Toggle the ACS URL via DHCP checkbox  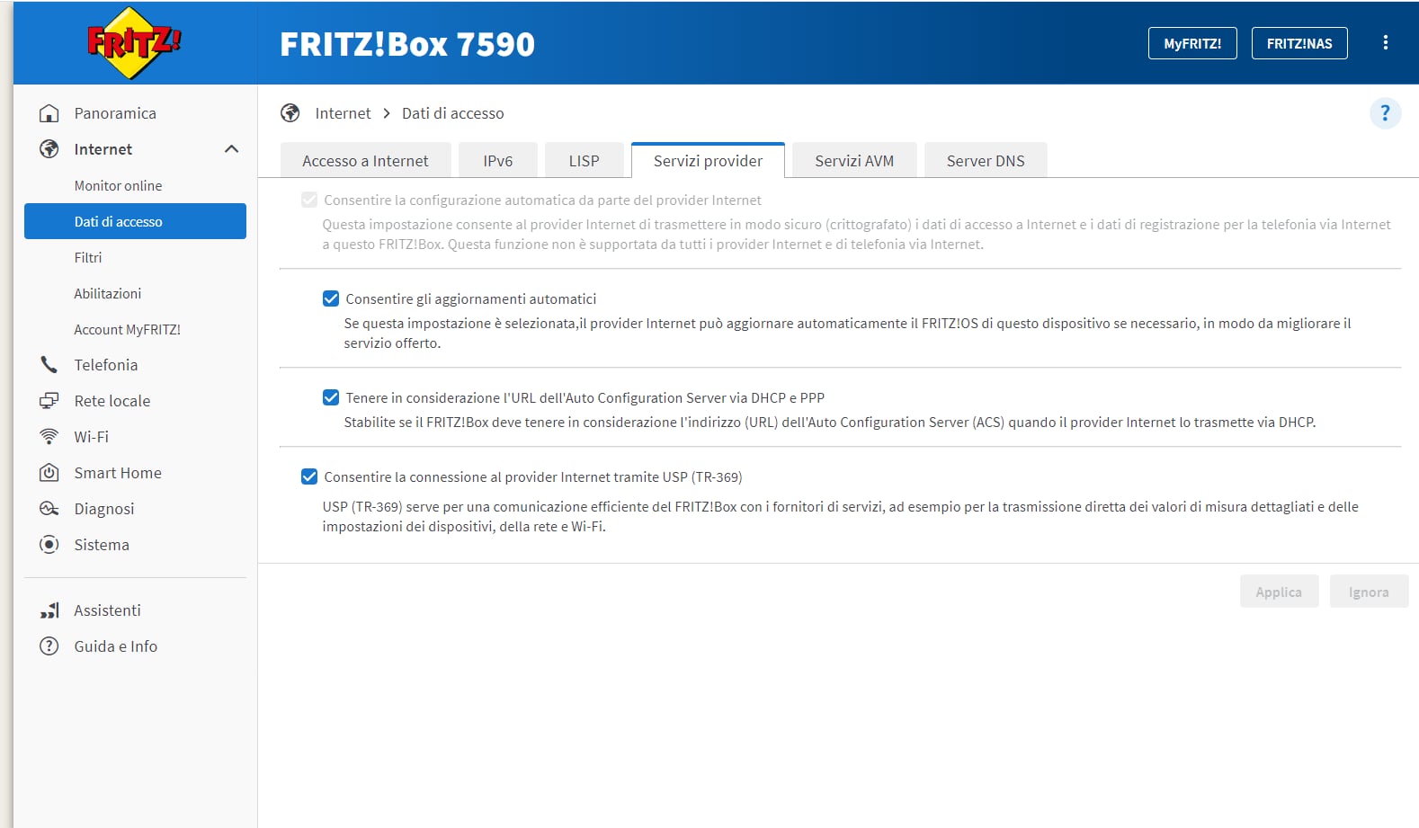coord(331,397)
